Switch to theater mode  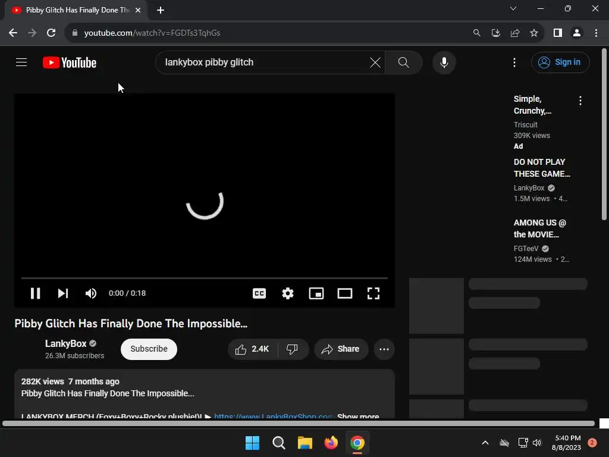click(x=345, y=293)
